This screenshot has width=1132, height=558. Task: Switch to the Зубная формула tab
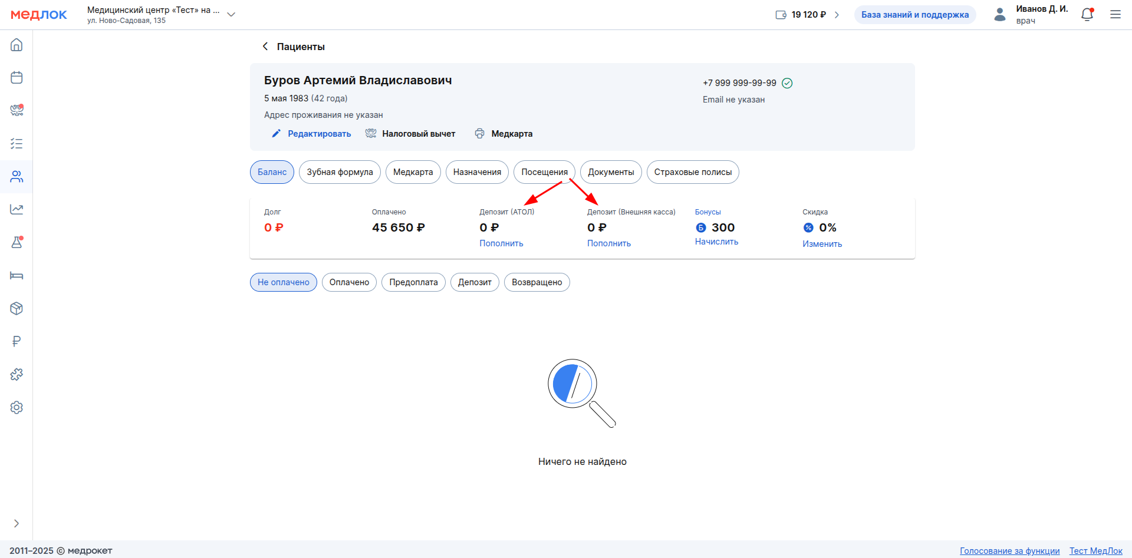pos(340,172)
